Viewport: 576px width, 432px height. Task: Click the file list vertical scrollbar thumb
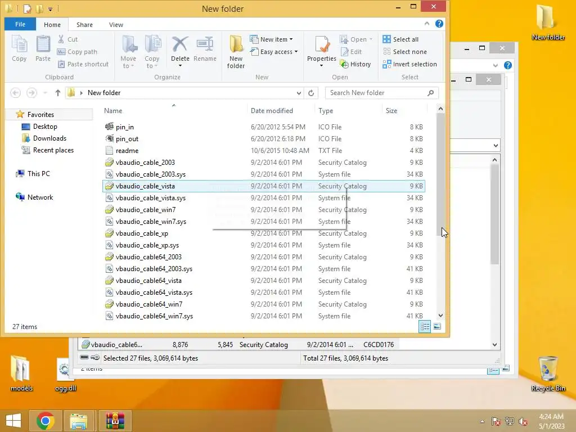coord(440,174)
